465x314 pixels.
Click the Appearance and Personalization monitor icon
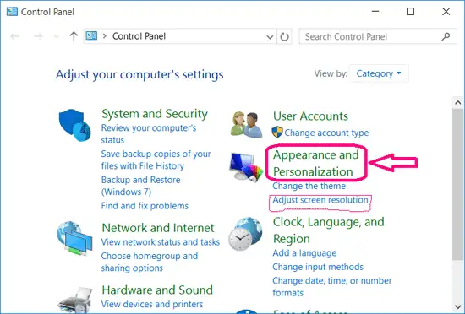[x=246, y=167]
